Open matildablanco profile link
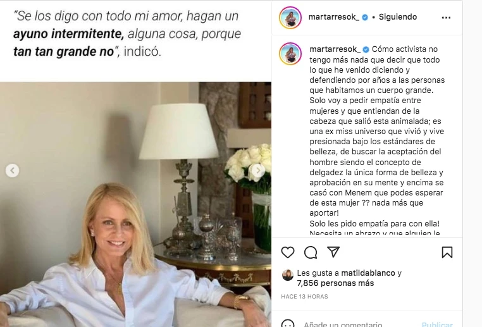This screenshot has width=482, height=327. tap(368, 273)
